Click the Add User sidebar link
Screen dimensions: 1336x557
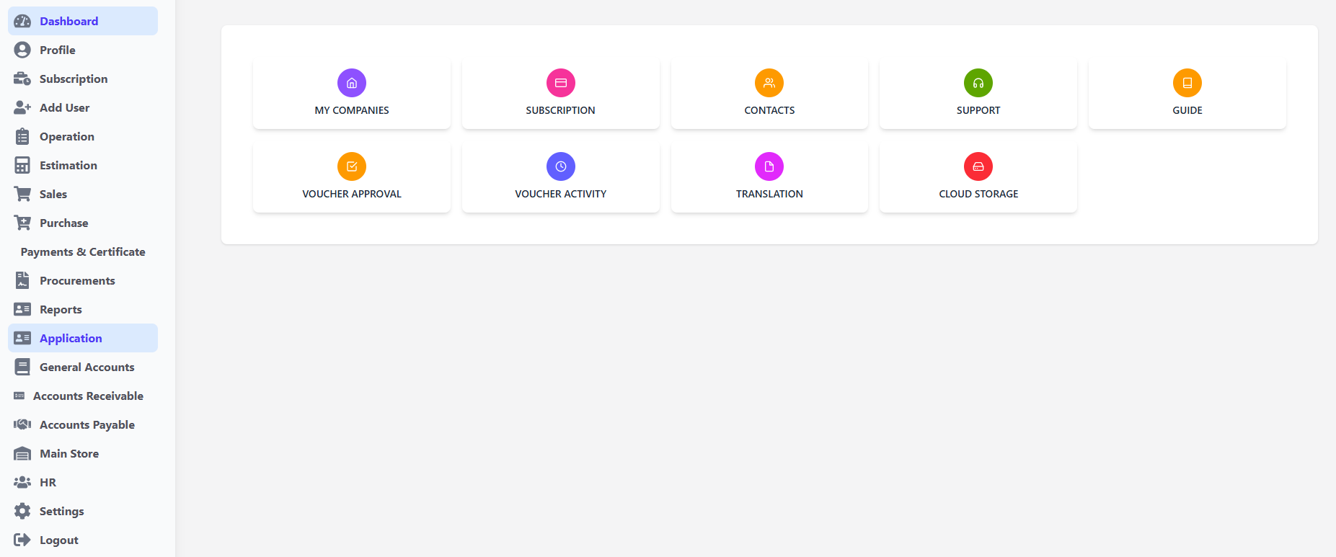64,107
